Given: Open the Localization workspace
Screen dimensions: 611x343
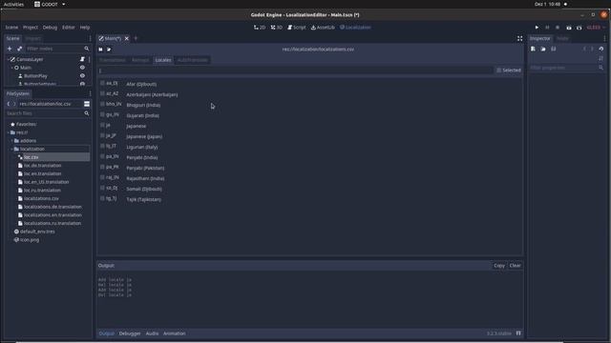Looking at the screenshot, I should 355,28.
